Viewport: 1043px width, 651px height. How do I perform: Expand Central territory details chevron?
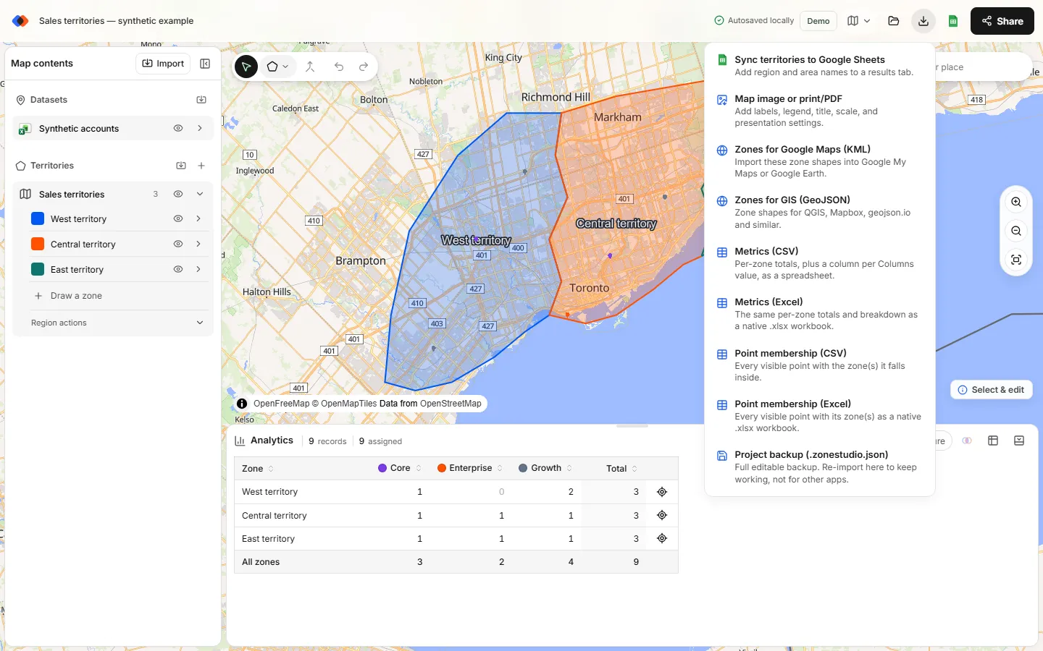pos(198,244)
